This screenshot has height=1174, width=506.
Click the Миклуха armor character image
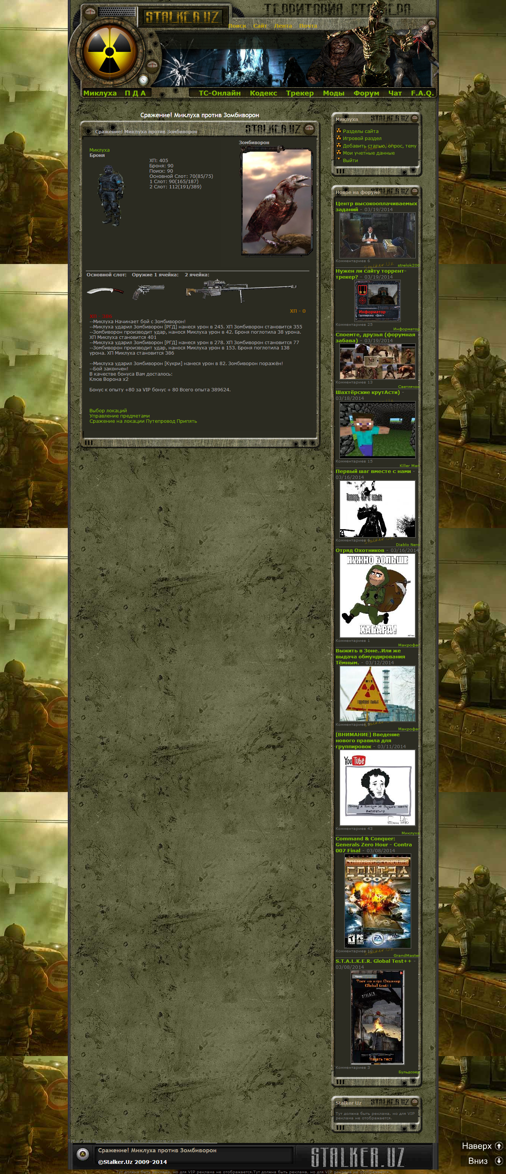[110, 195]
